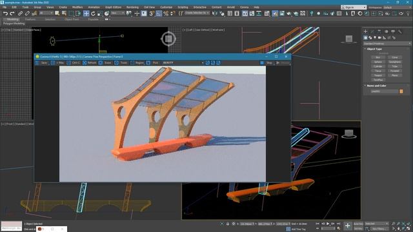The height and width of the screenshot is (232, 413).
Task: Select the Lights category icon
Action: pyautogui.click(x=375, y=38)
